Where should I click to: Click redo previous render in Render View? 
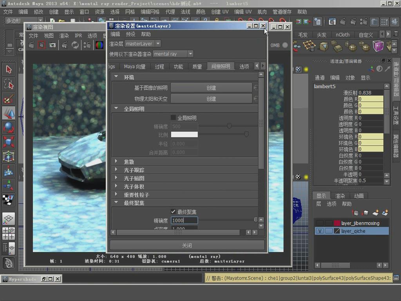coord(31,45)
